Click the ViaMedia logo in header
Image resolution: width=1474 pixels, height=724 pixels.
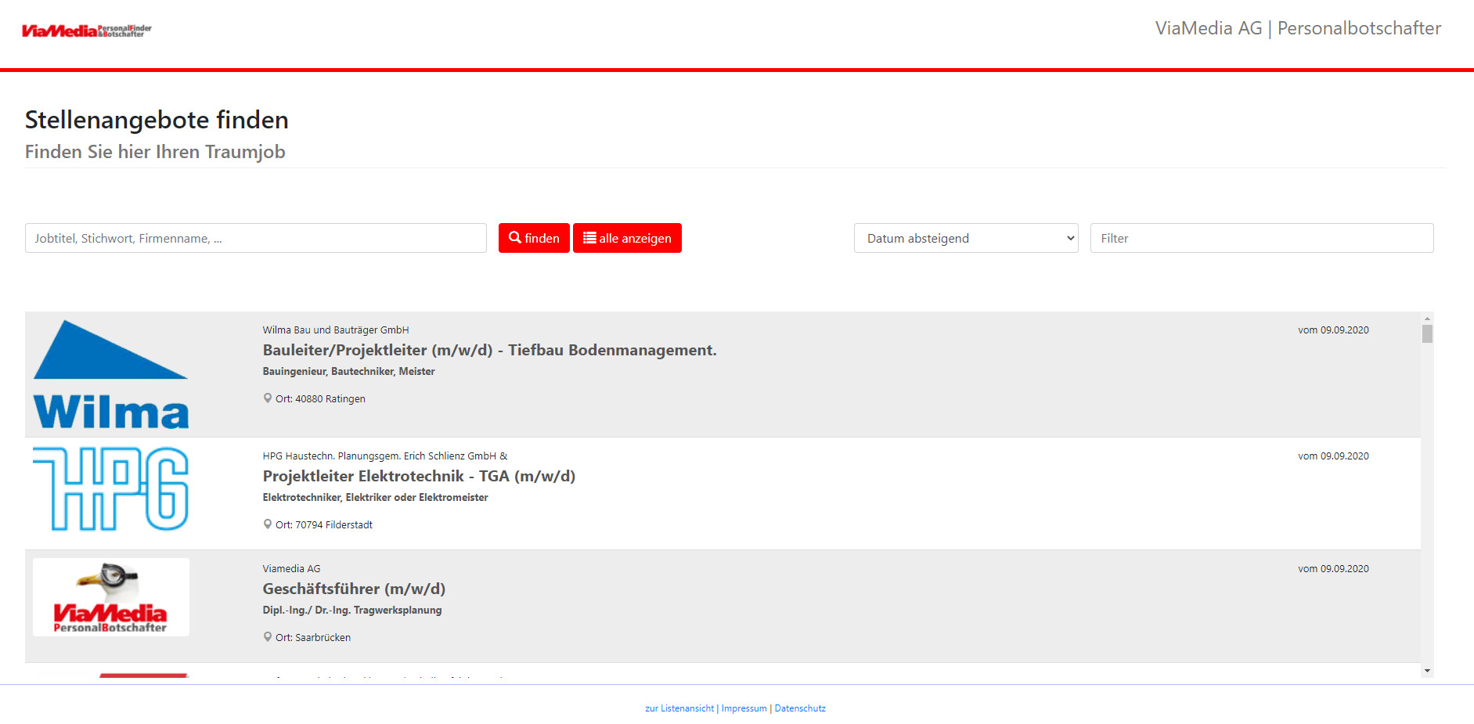86,31
